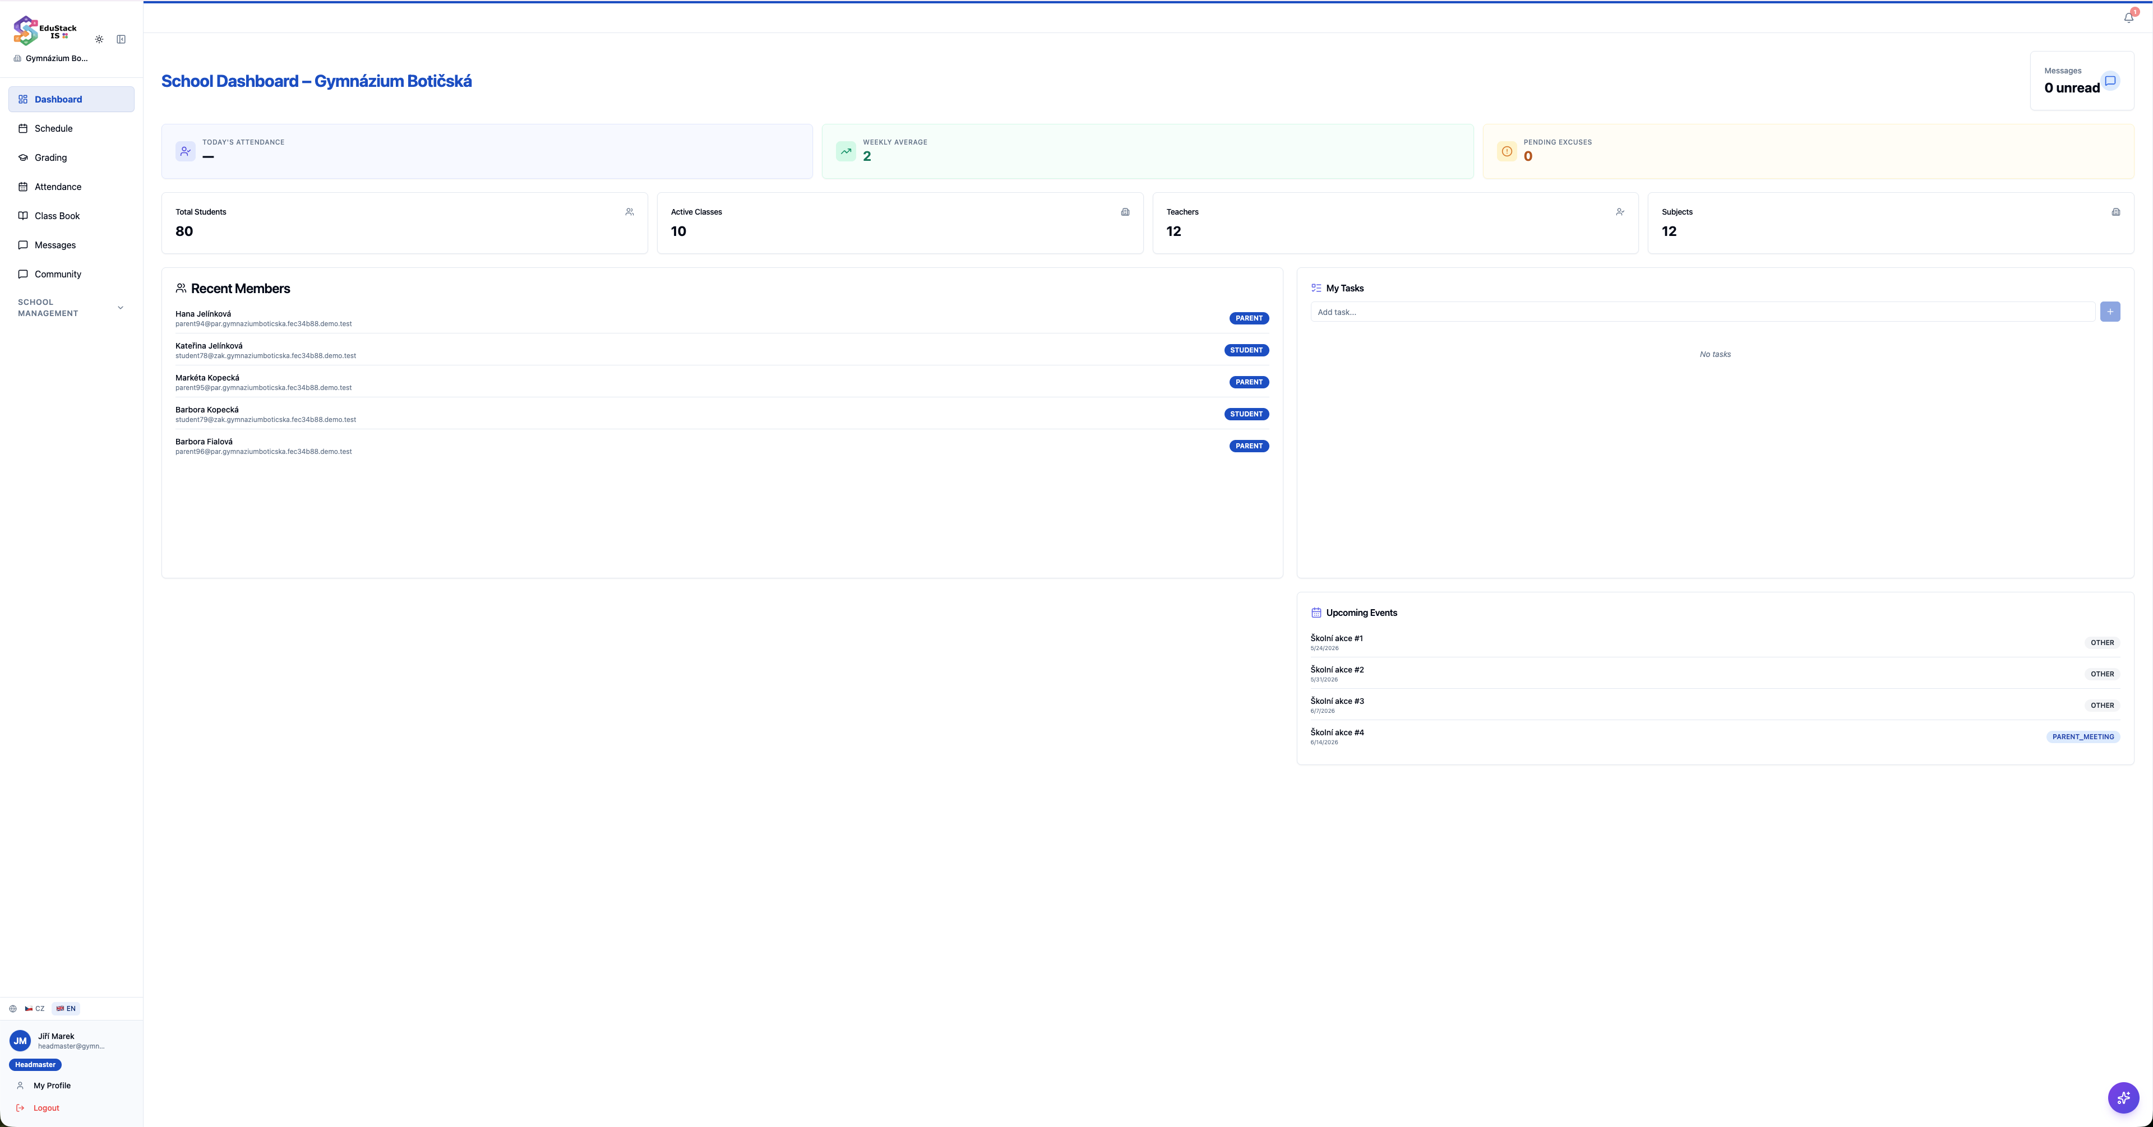Screen dimensions: 2153x1127
Task: Click the Total Students people icon
Action: point(629,212)
